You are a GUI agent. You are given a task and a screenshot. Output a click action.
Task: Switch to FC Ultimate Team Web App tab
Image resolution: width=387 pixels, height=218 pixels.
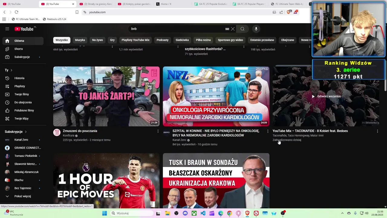[x=287, y=4]
